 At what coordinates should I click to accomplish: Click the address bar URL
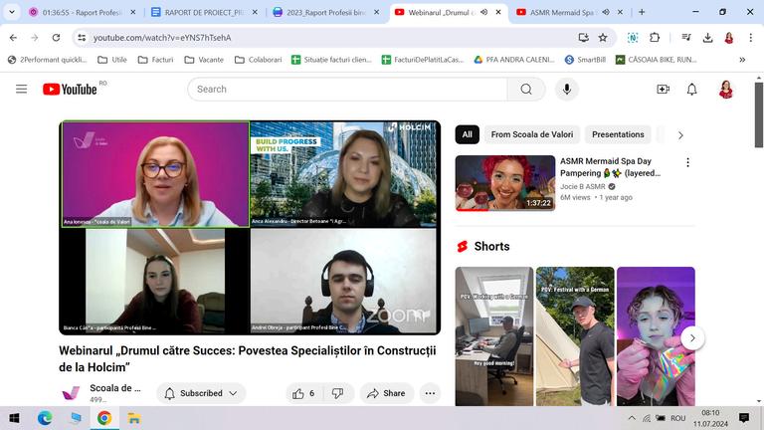click(x=162, y=38)
